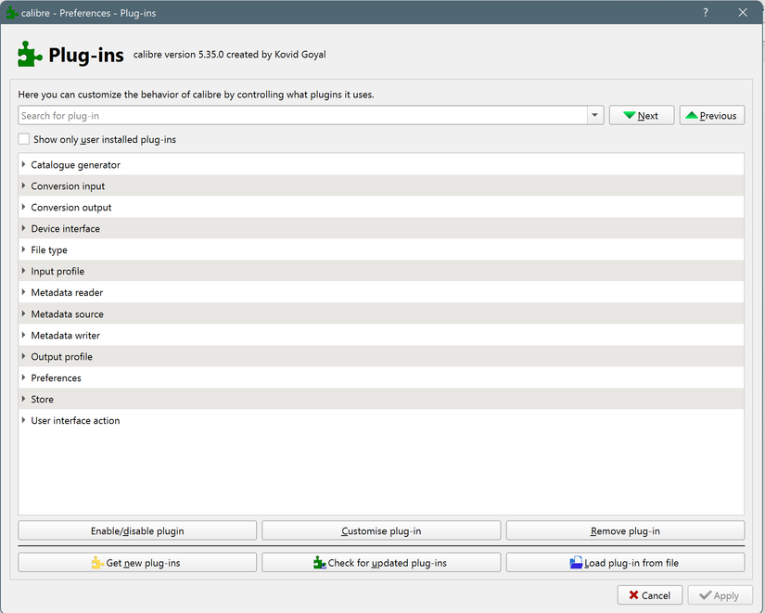Click the green puzzle icon on Check for updated plug-ins
Image resolution: width=765 pixels, height=613 pixels.
coord(320,563)
